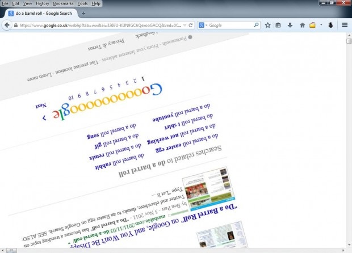This screenshot has width=352, height=253.
Task: Open 'do a barrel roll song' search
Action: pos(111,132)
